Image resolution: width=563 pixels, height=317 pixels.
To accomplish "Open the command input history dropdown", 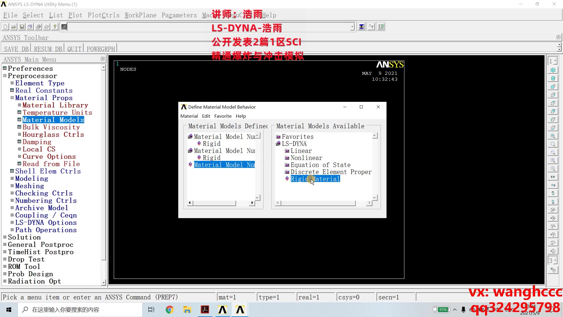I will tap(352, 27).
